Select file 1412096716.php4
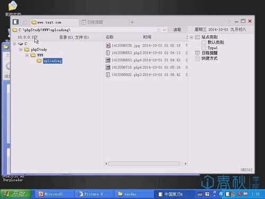The height and width of the screenshot is (199, 265). coord(127,67)
